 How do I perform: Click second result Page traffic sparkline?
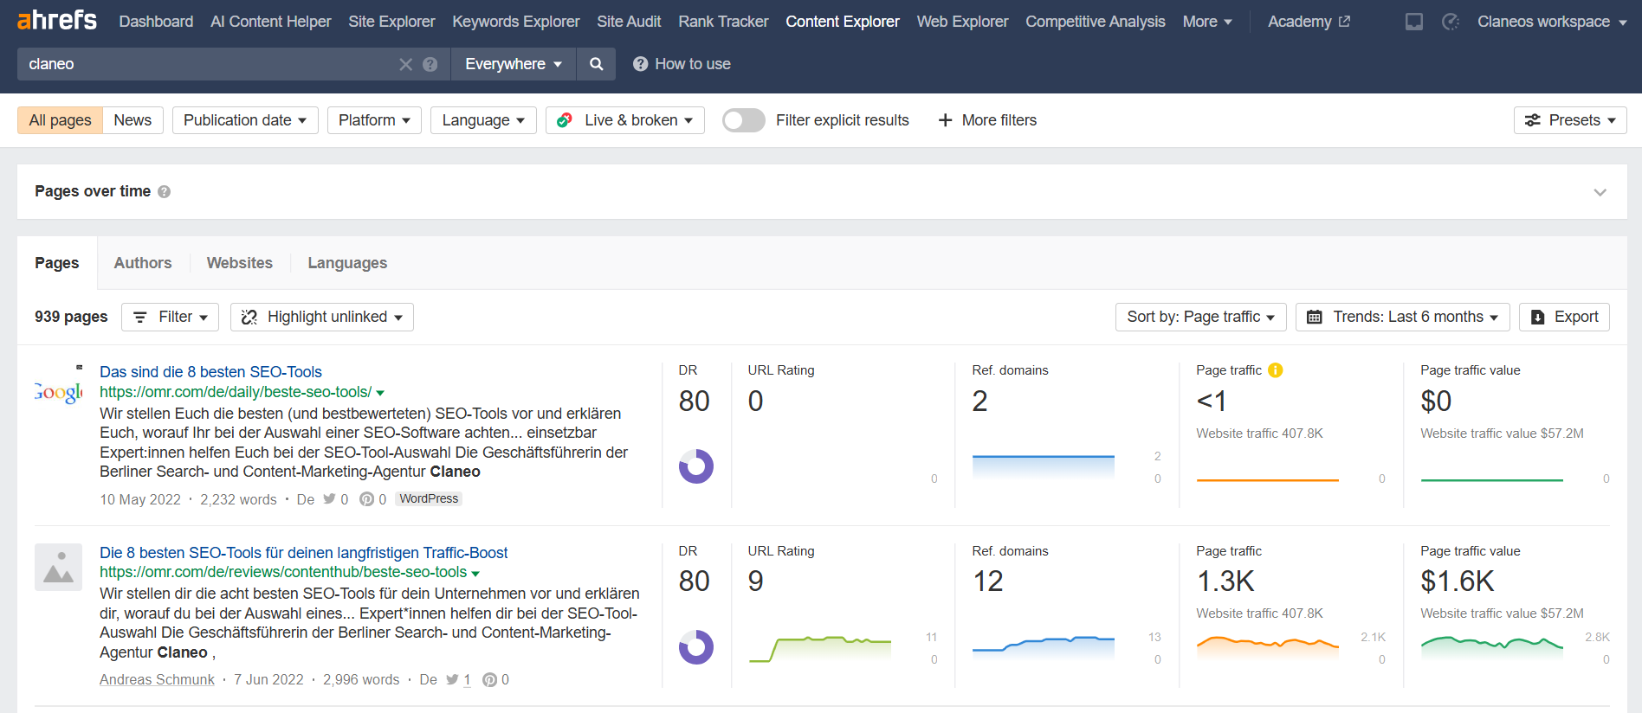pos(1268,646)
